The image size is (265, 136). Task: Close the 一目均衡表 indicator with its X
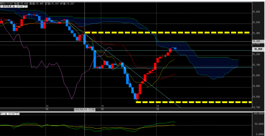coord(27,6)
